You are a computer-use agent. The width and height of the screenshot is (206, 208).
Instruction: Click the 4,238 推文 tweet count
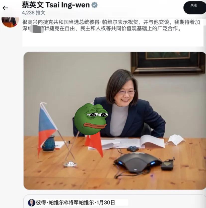34,12
